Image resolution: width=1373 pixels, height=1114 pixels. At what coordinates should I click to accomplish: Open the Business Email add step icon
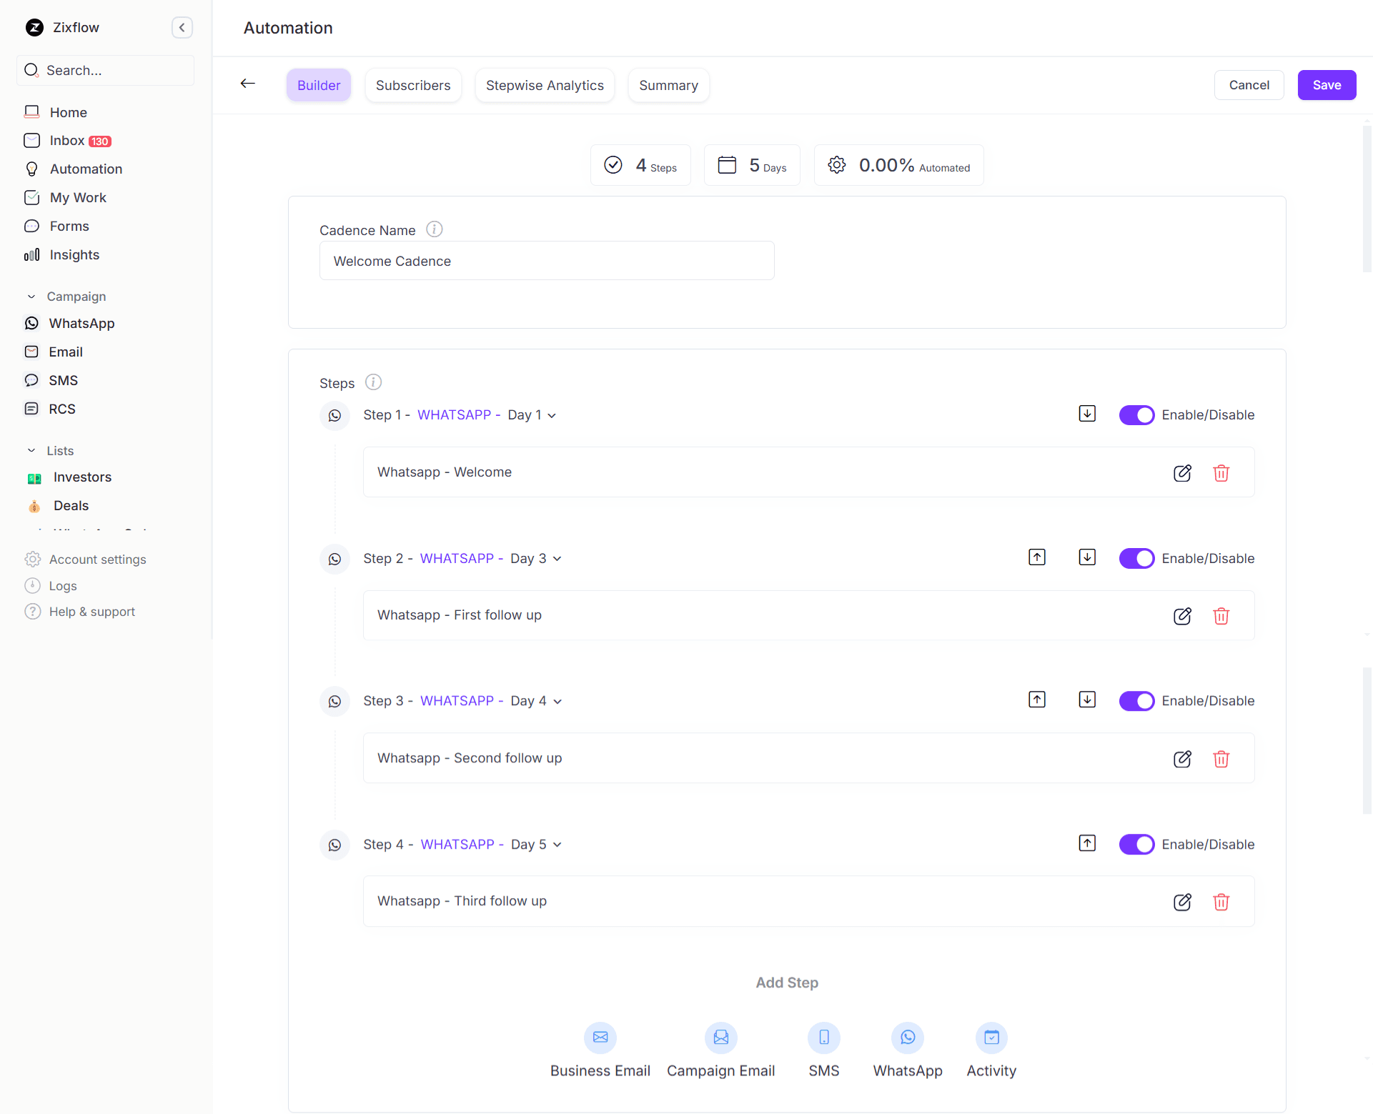(600, 1038)
